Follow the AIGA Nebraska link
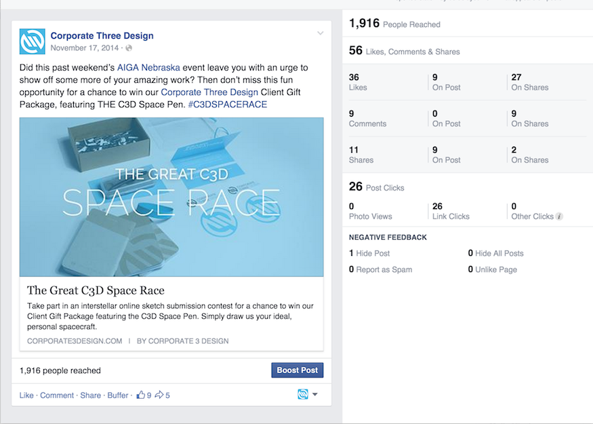This screenshot has height=424, width=593. click(x=148, y=68)
